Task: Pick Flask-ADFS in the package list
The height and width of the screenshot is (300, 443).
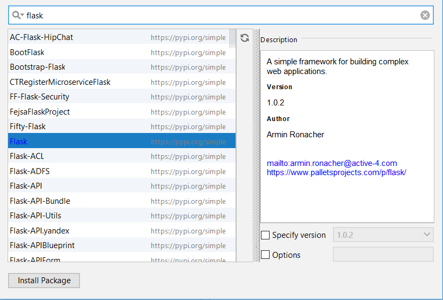Action: (122, 171)
